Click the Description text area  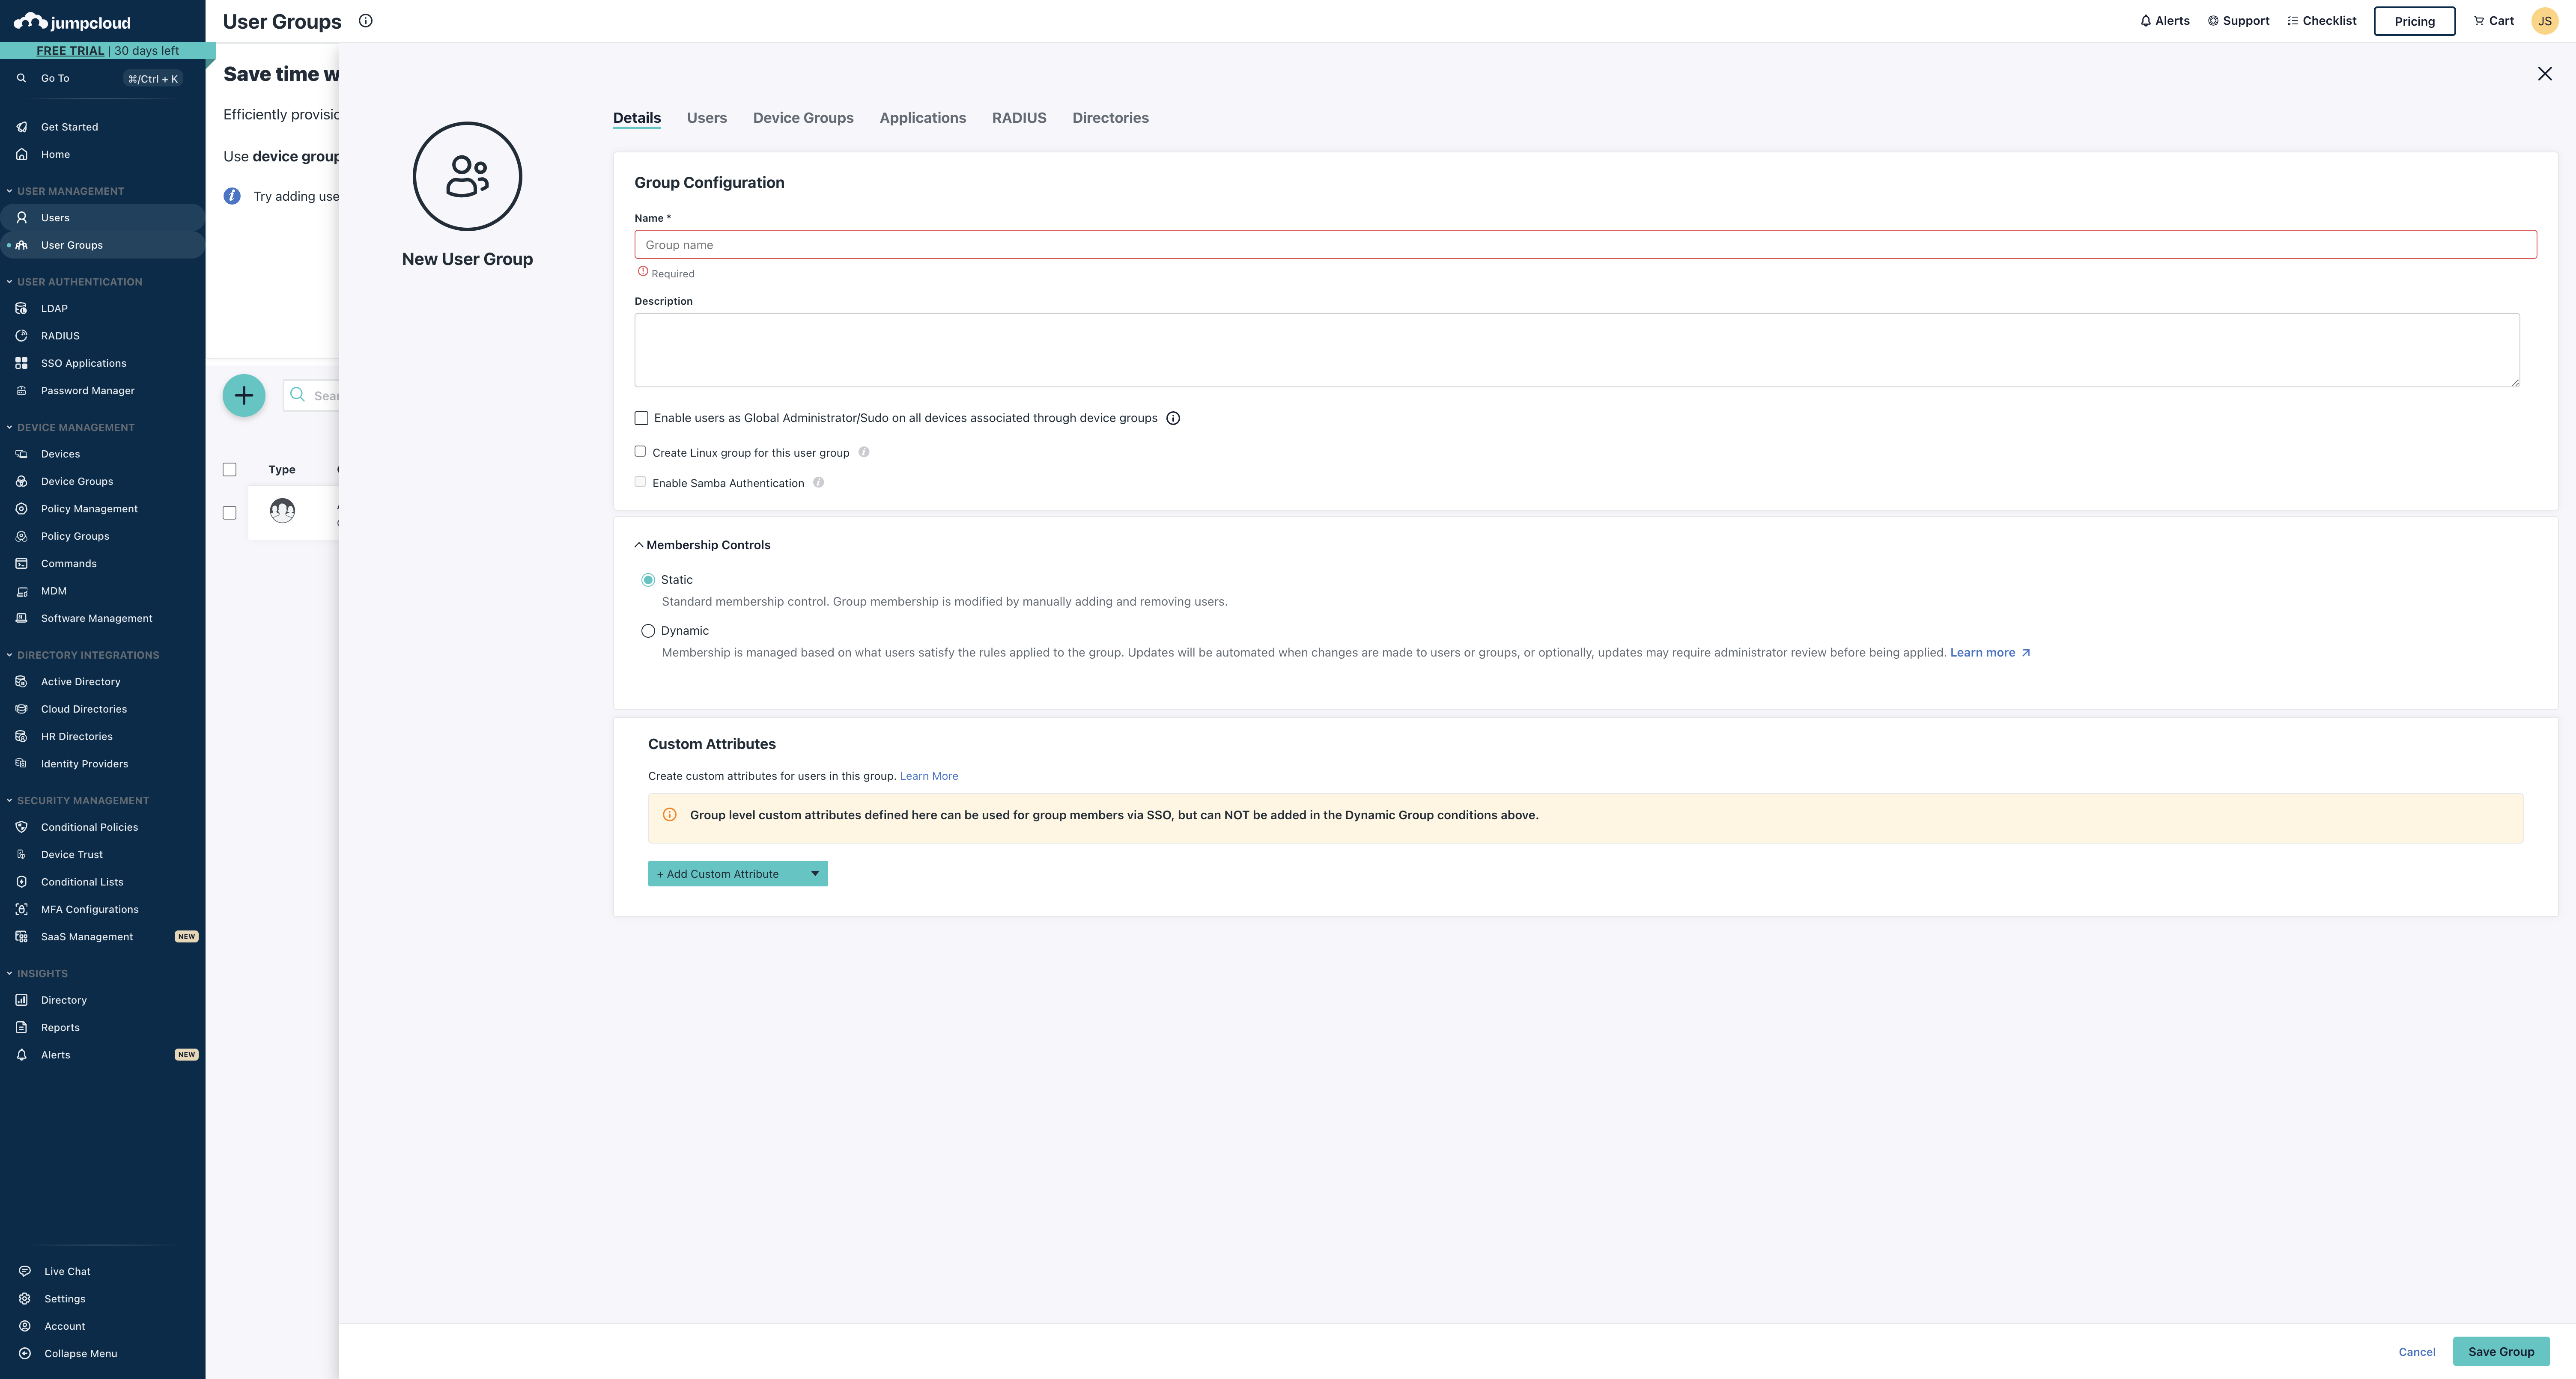[1577, 350]
